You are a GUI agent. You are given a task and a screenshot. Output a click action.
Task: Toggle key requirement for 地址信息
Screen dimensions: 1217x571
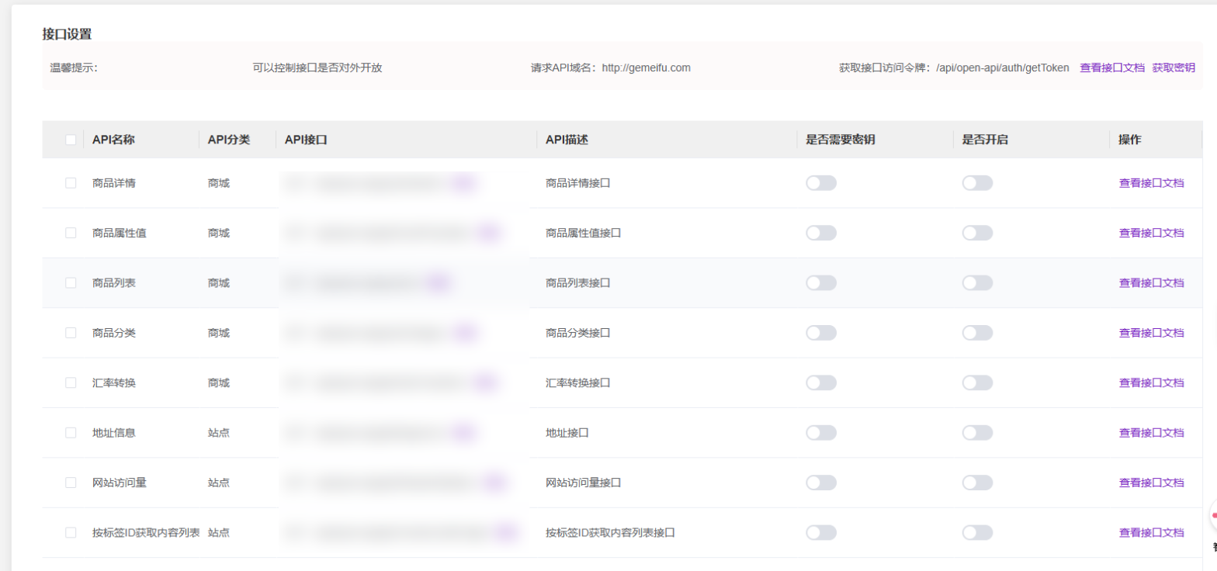click(821, 432)
